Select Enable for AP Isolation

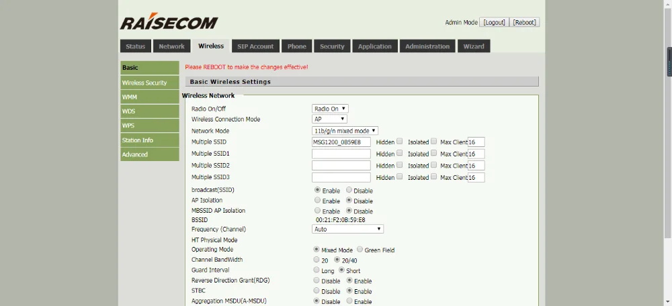click(317, 200)
